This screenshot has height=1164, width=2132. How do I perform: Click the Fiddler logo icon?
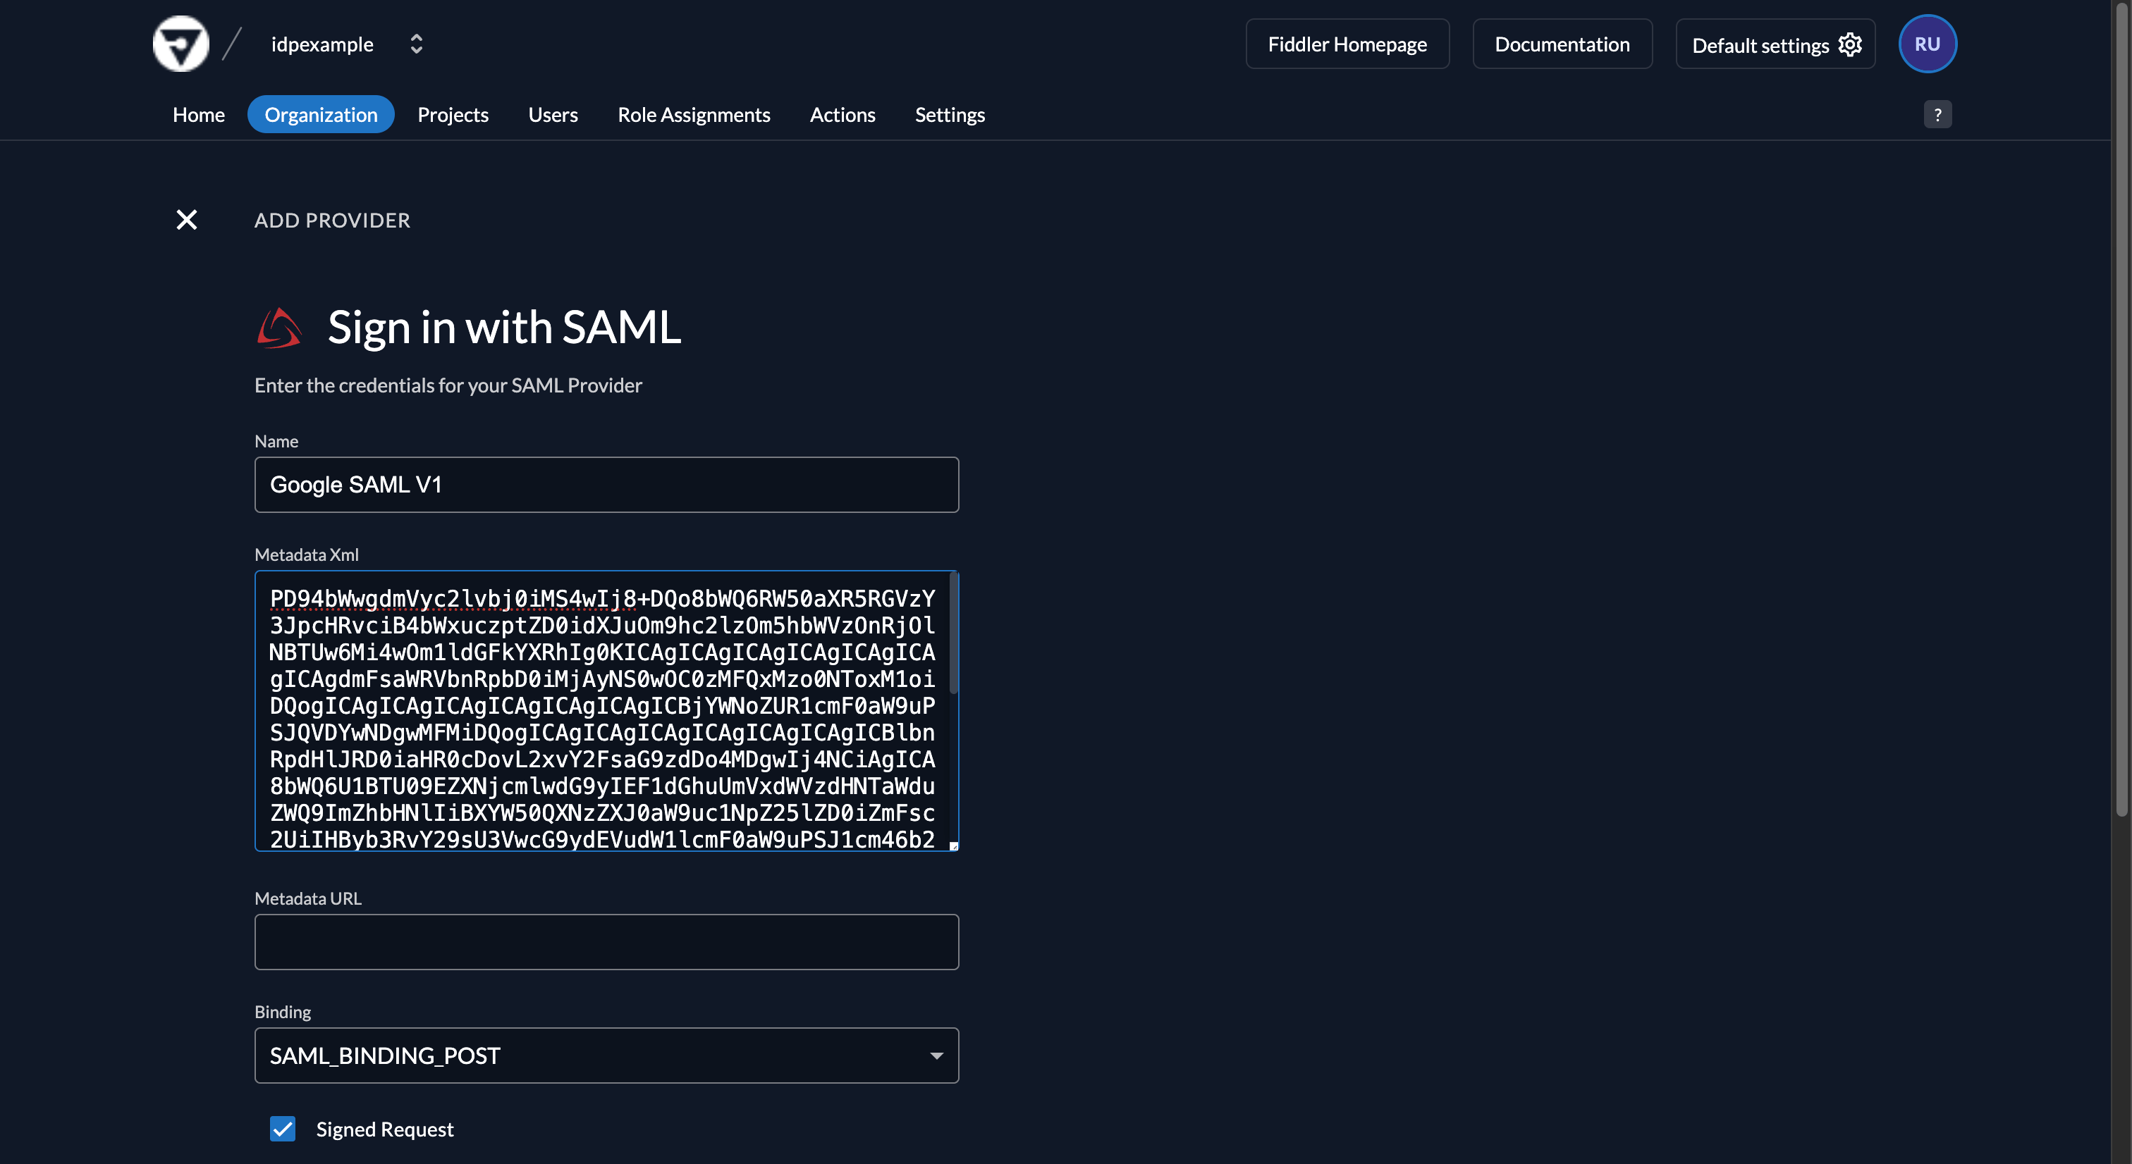(180, 44)
